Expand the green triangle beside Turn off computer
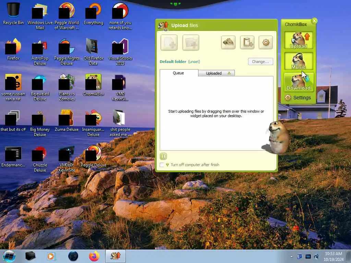This screenshot has width=351, height=263. (167, 165)
